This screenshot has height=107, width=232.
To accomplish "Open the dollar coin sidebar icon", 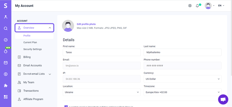I will (x=6, y=74).
